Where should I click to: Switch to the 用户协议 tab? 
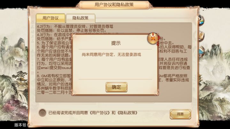pos(50,18)
